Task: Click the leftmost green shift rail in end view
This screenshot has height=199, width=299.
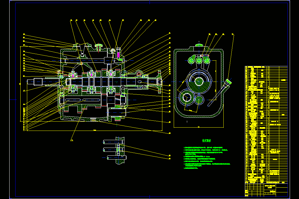Action: (191, 61)
